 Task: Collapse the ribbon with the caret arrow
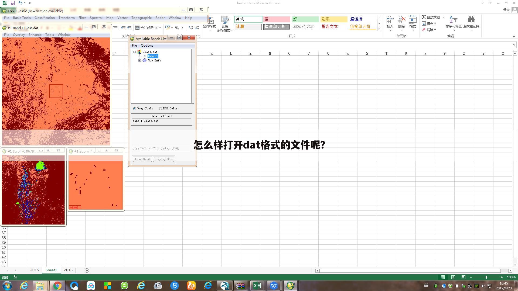(514, 36)
